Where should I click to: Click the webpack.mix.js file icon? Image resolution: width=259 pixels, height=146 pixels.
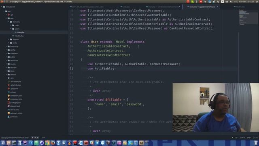[x=8, y=113]
